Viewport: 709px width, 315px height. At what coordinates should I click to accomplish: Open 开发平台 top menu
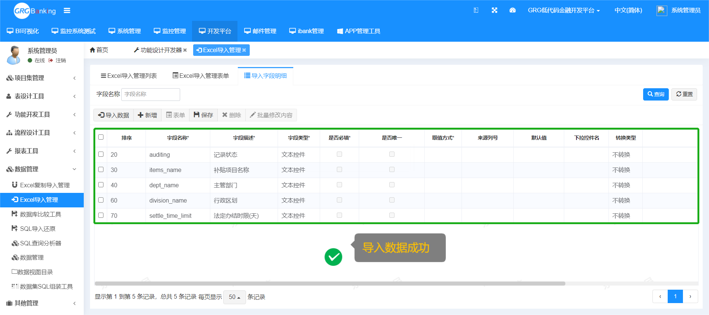point(215,31)
